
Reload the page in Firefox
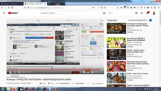coord(9,8)
